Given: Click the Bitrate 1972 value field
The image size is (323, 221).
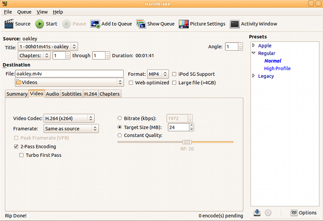Looking at the screenshot, I should tap(177, 118).
